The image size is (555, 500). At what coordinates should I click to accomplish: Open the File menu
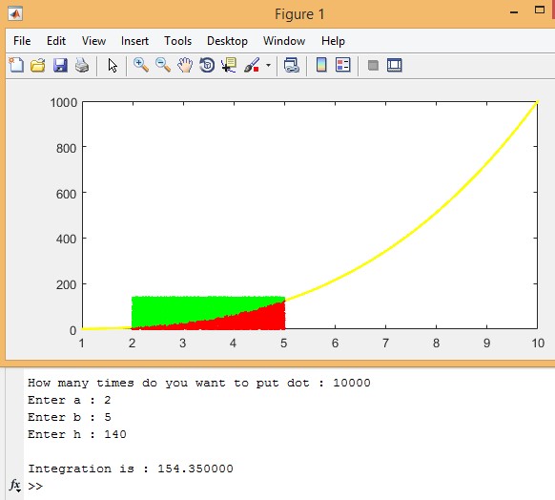coord(22,41)
